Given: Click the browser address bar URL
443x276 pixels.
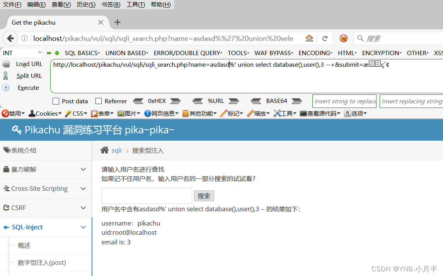Looking at the screenshot, I should (163, 38).
